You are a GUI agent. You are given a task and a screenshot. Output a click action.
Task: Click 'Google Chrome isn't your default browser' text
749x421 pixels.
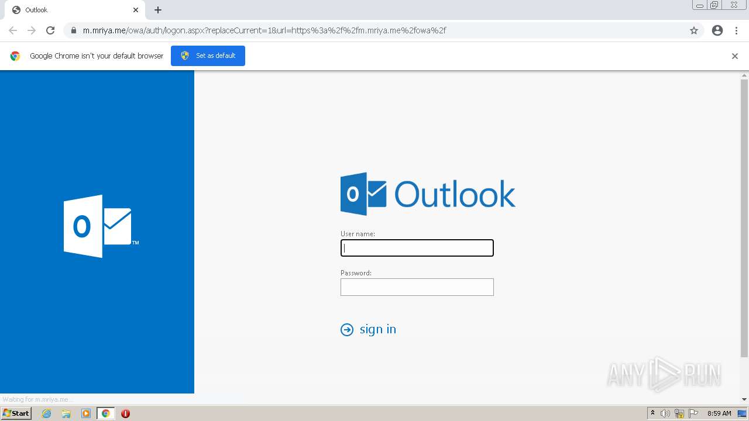[97, 56]
